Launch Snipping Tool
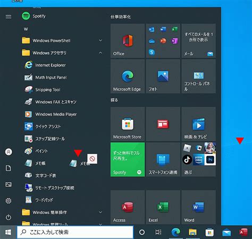 (62, 89)
